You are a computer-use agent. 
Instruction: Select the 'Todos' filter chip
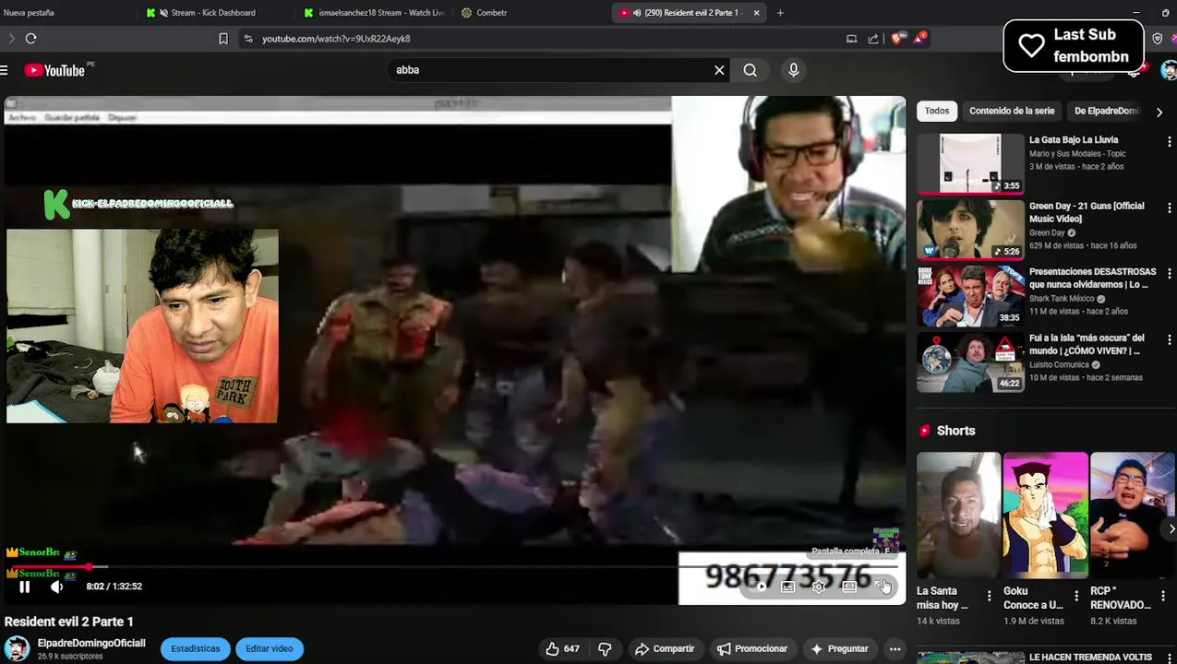click(x=937, y=111)
